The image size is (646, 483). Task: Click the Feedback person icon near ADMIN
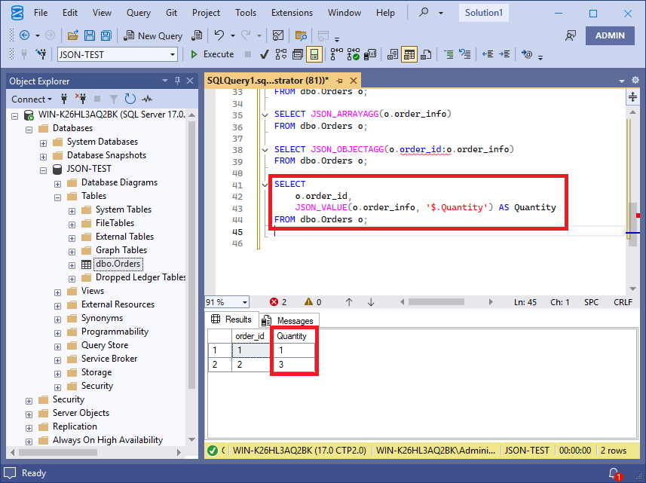point(571,36)
